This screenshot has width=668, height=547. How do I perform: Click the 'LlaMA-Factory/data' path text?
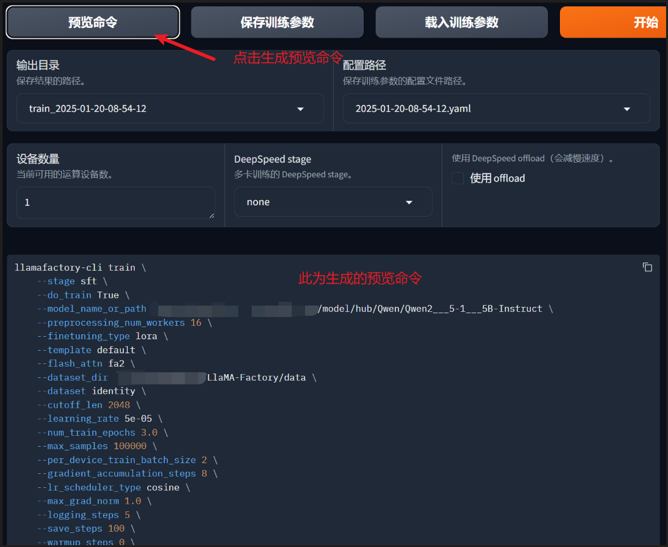256,377
